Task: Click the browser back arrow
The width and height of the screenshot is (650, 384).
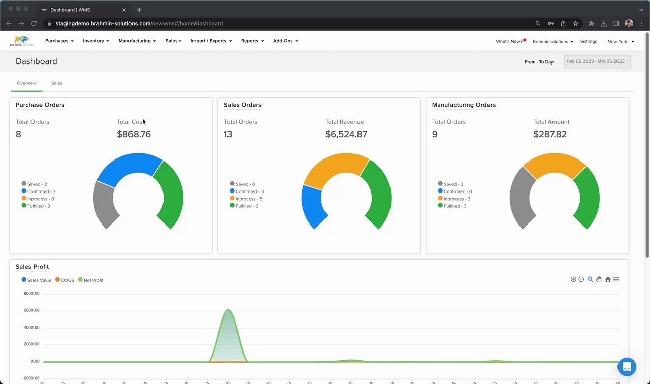Action: point(9,23)
